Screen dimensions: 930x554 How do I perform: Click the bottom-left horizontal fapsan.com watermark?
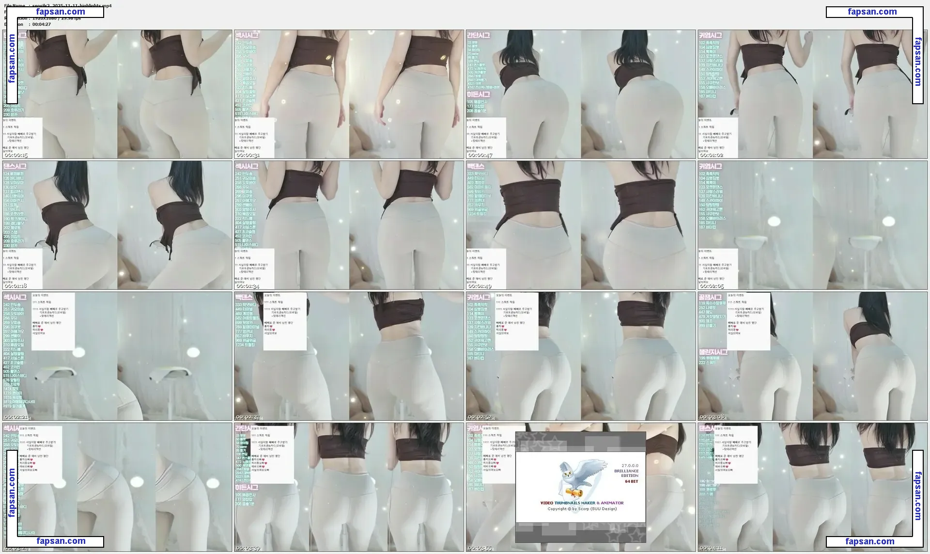61,541
